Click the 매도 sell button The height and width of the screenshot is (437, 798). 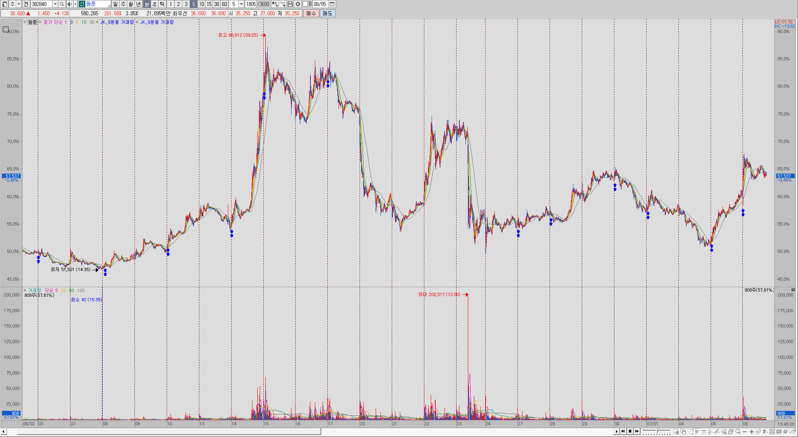(328, 13)
